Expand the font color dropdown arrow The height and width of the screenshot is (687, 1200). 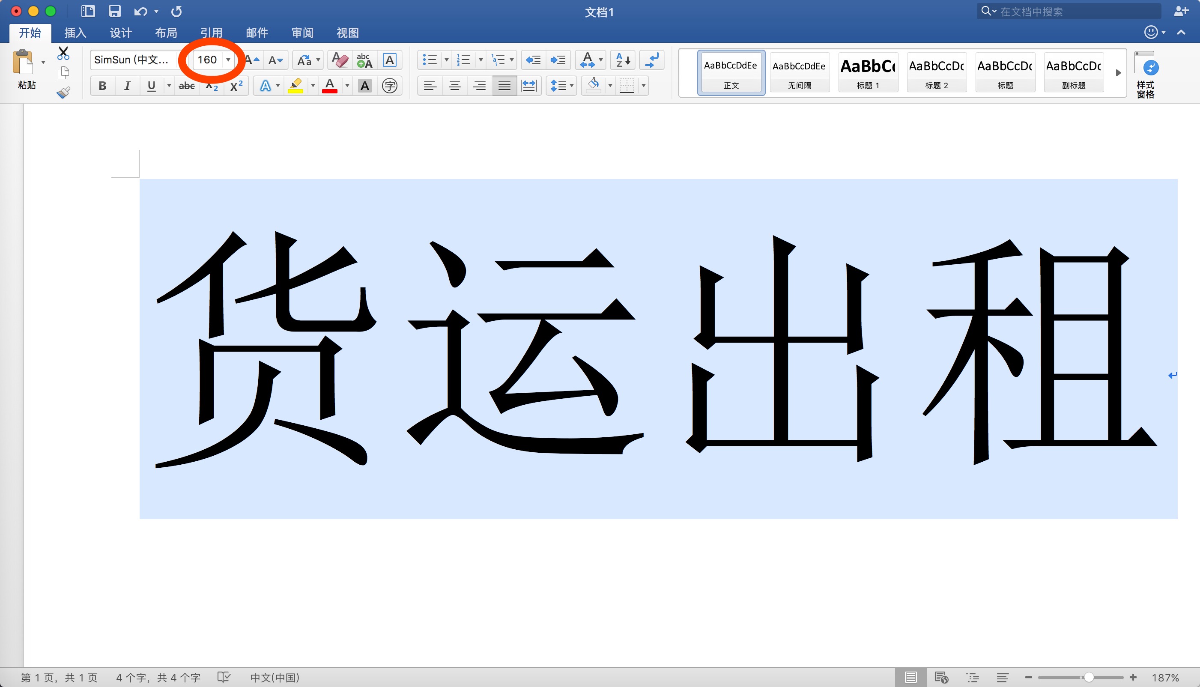pos(347,86)
